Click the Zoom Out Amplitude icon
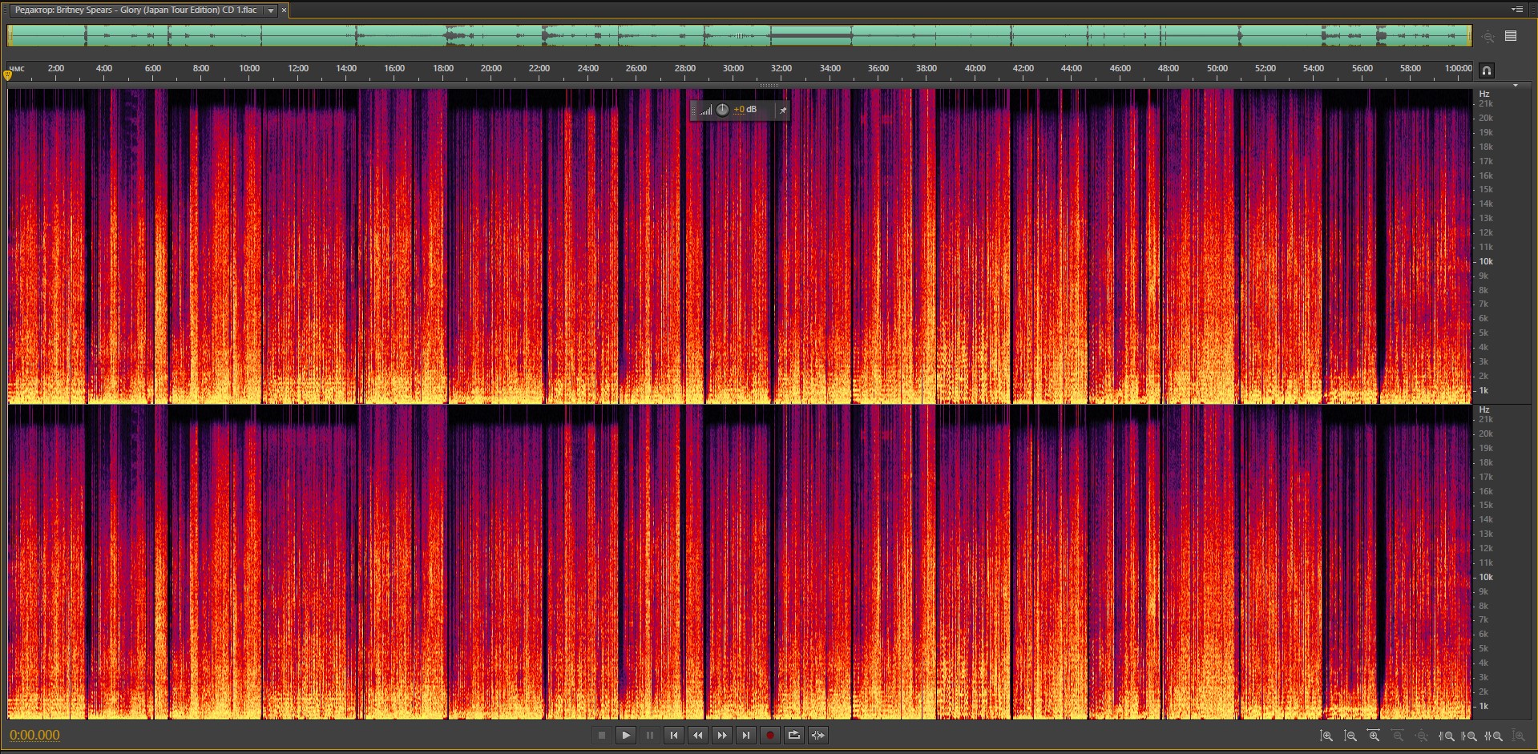The height and width of the screenshot is (754, 1538). point(1350,736)
